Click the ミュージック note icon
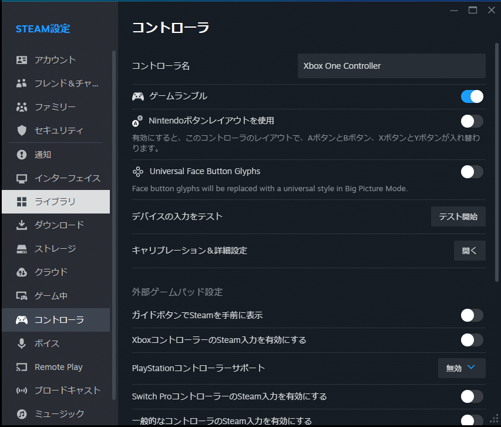The image size is (501, 427). point(22,414)
